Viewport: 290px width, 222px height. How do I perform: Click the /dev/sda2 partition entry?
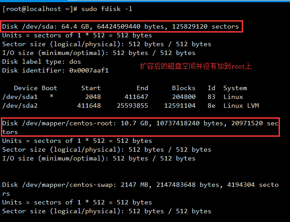tap(20, 106)
